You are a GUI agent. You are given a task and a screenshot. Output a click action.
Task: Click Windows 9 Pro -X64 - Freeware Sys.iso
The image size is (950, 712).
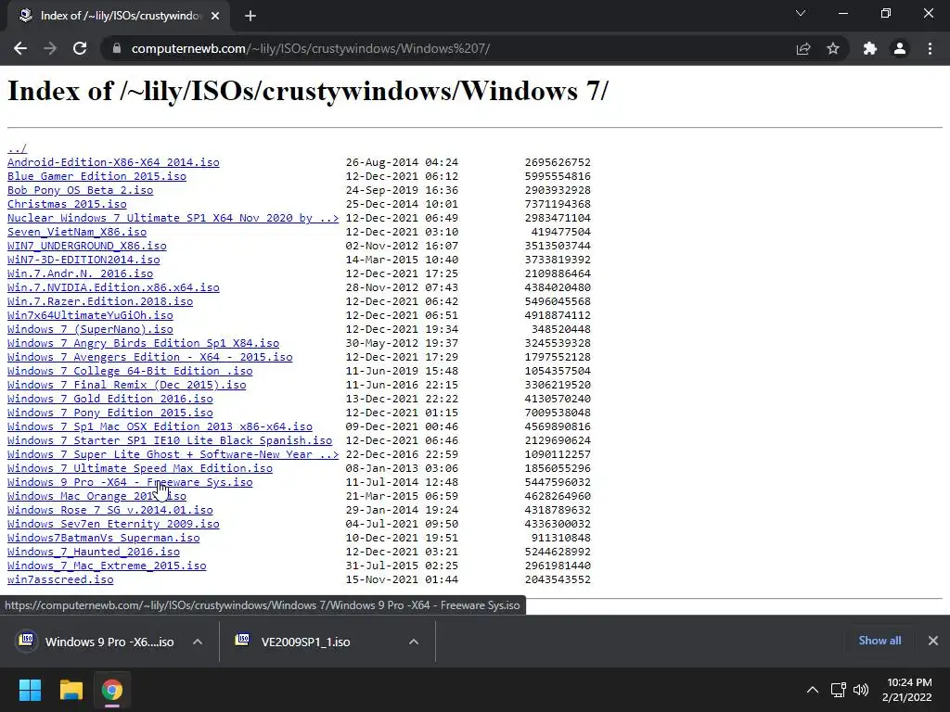[x=130, y=482]
